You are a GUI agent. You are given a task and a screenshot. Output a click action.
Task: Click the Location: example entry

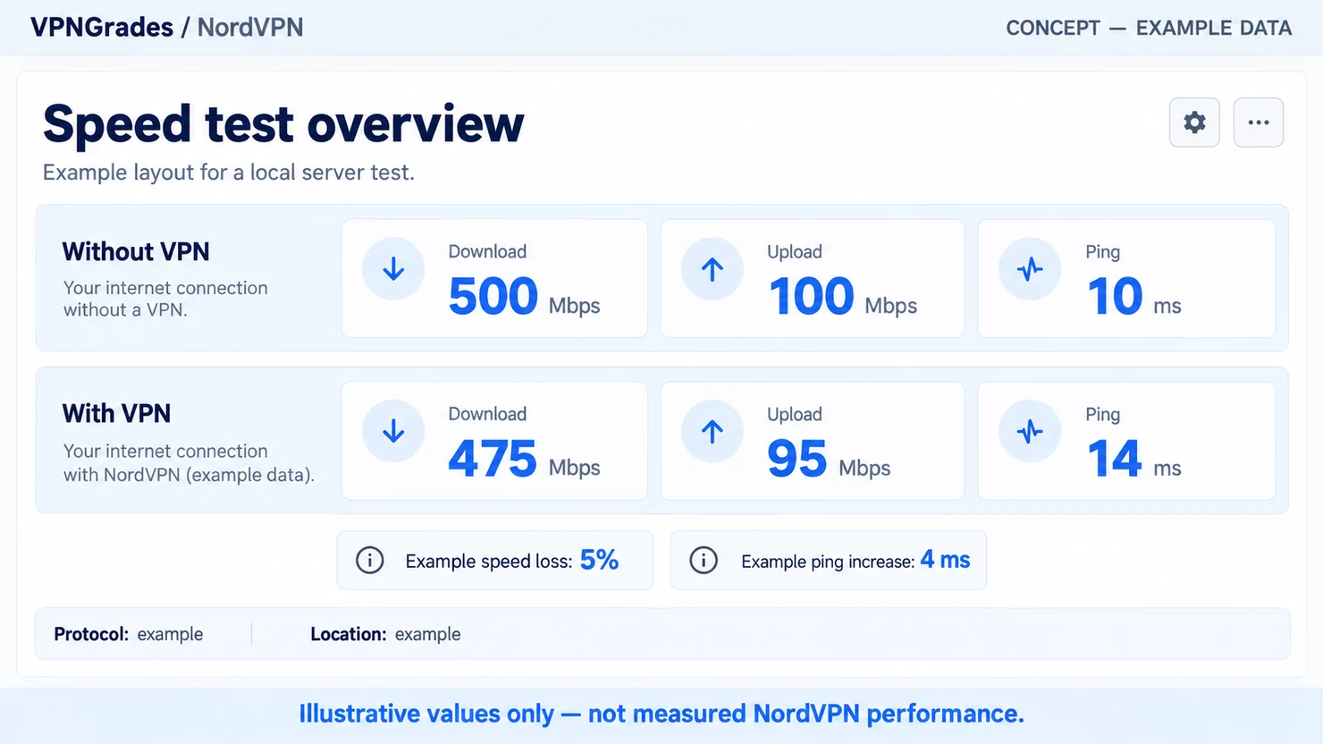385,634
